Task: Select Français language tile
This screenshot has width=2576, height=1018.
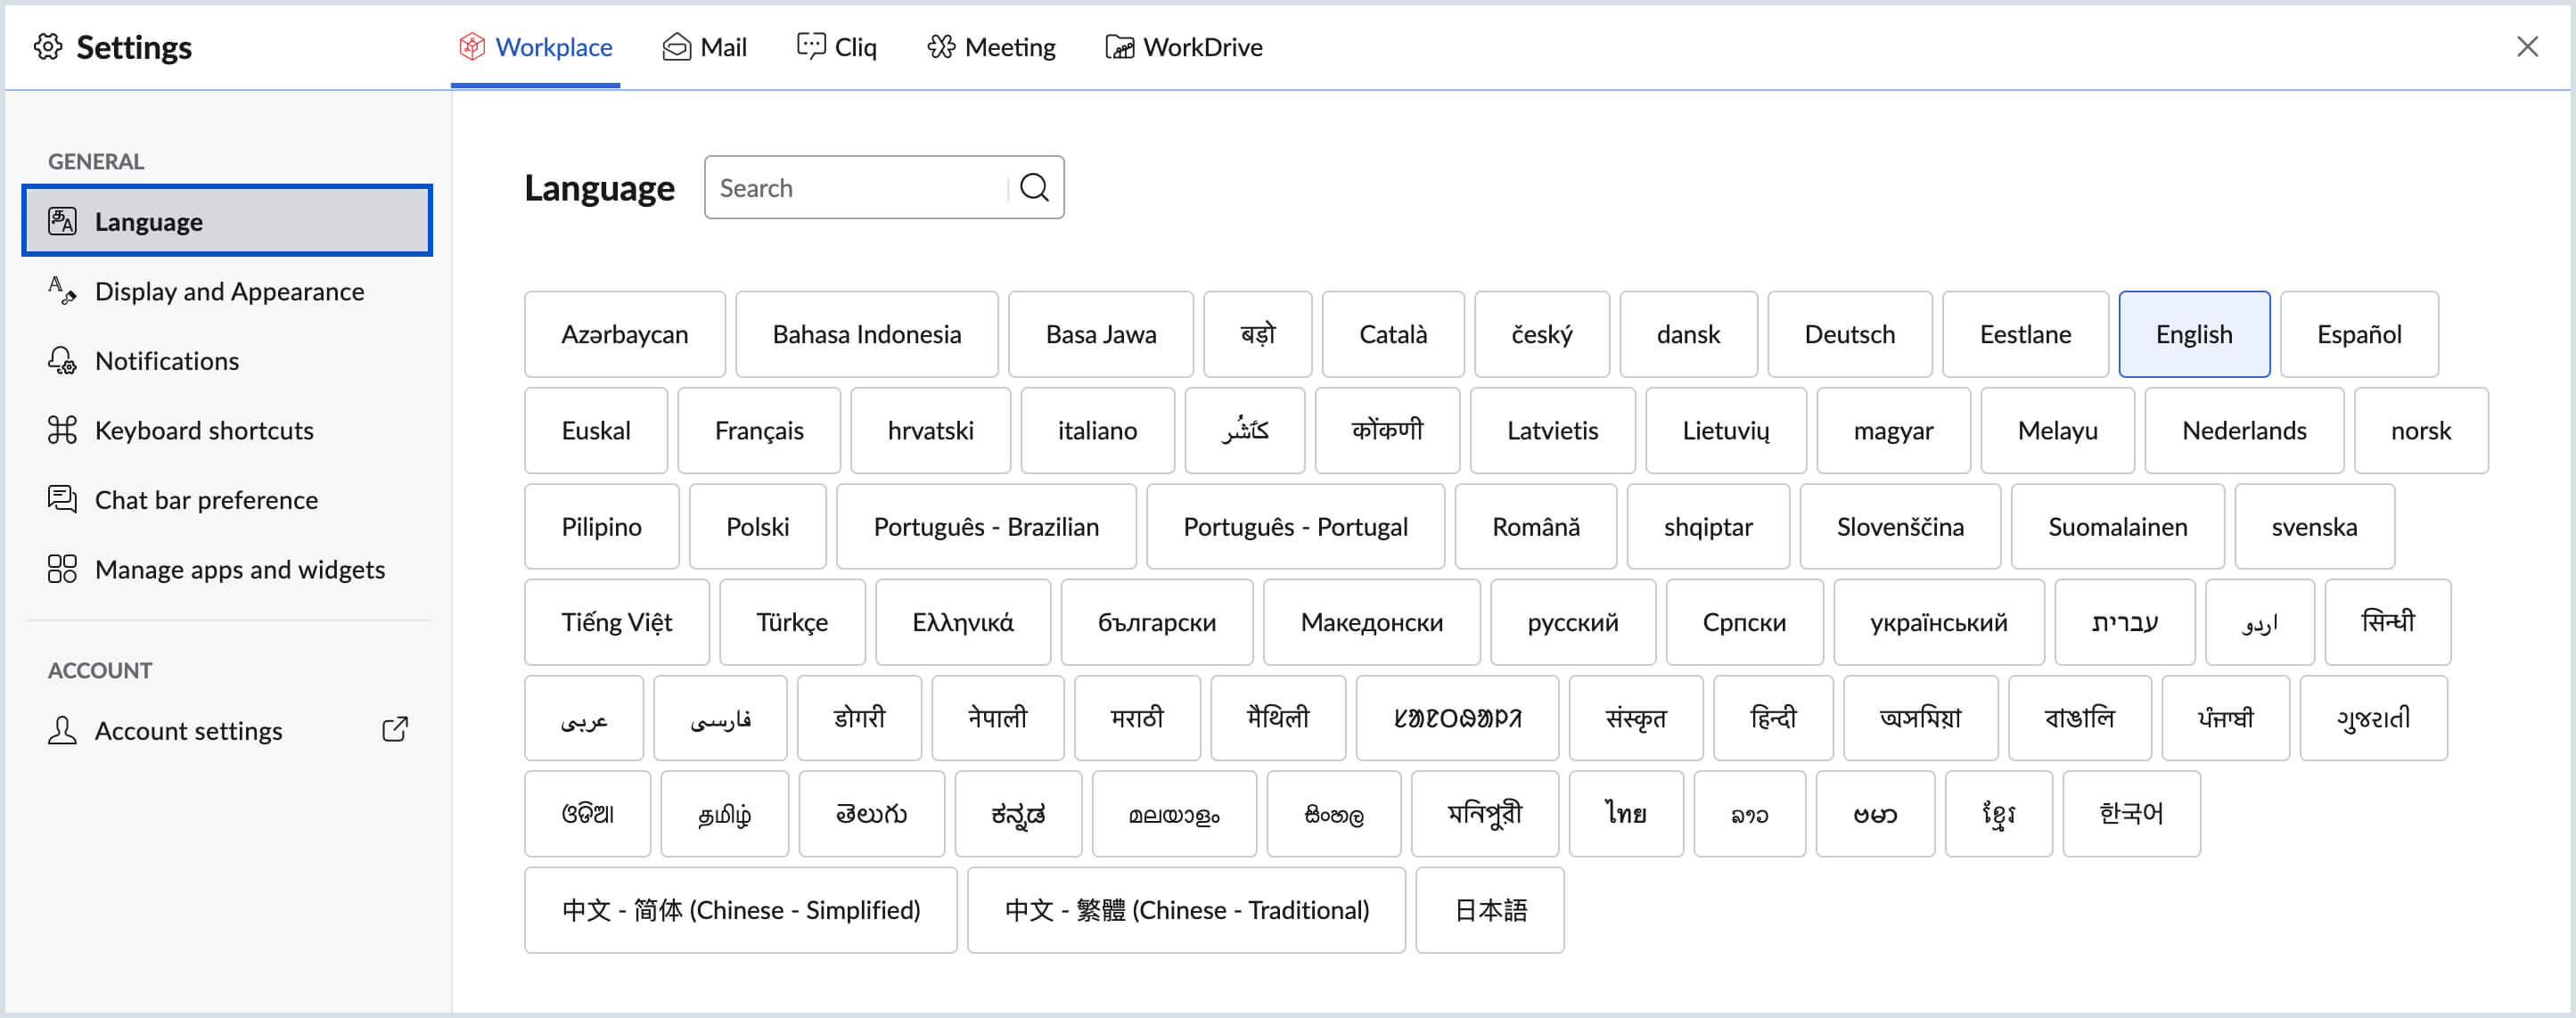Action: click(758, 430)
